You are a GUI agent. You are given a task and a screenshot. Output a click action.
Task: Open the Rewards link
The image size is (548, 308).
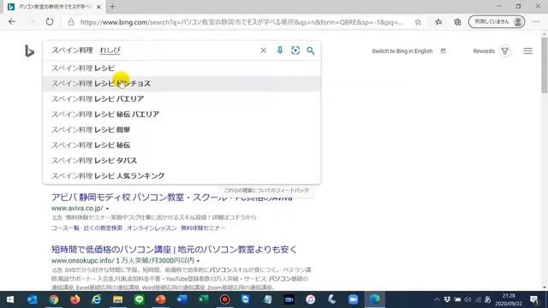484,51
